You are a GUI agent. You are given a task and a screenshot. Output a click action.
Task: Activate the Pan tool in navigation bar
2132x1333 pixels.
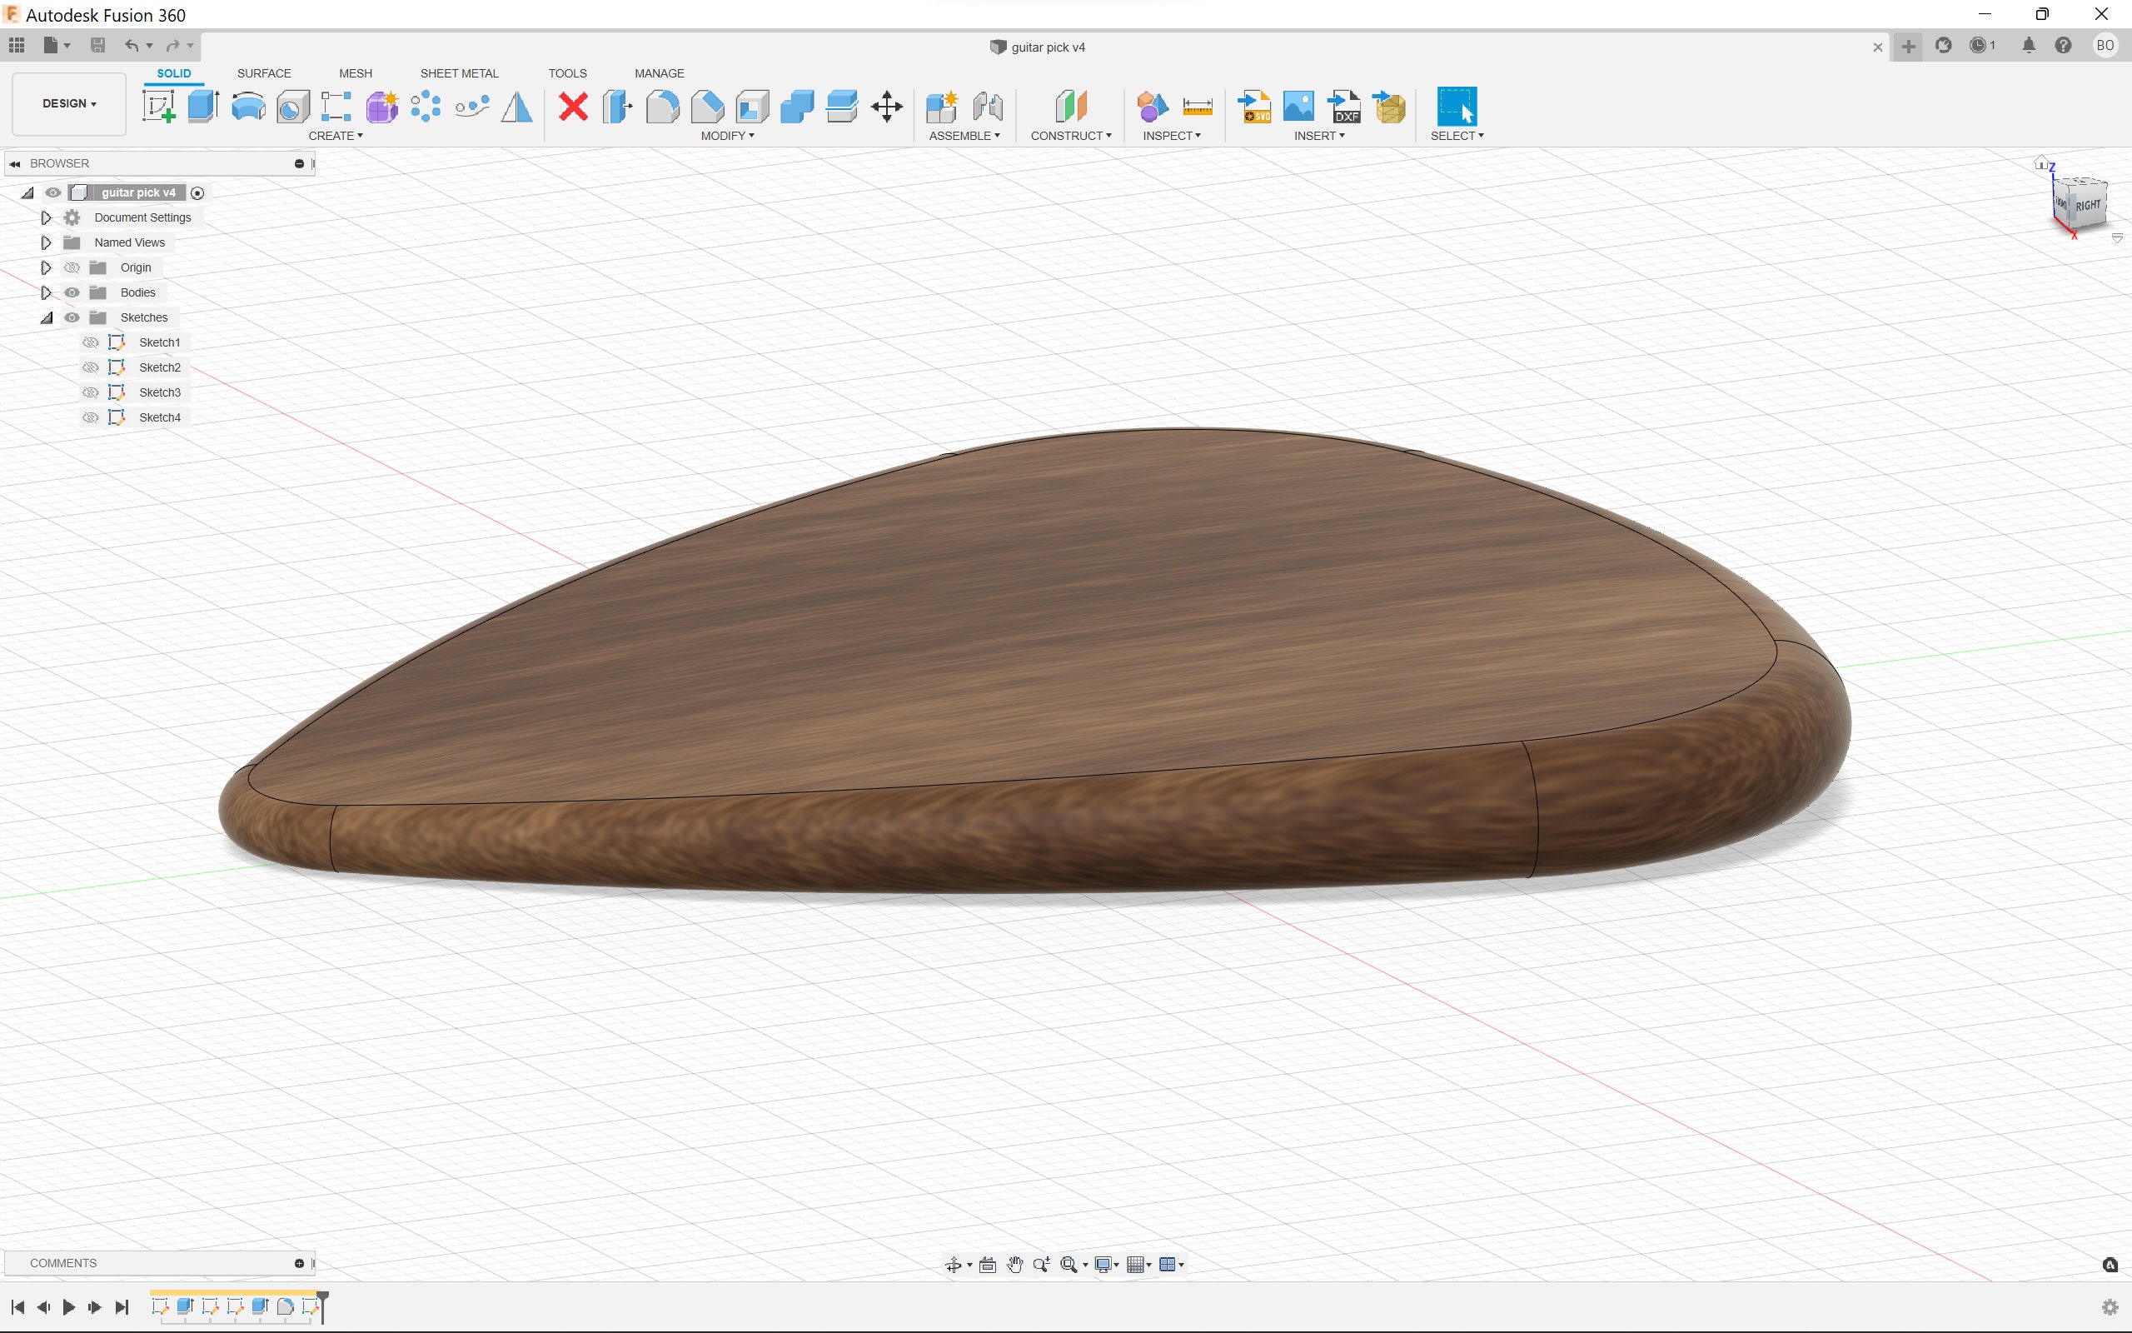1014,1264
